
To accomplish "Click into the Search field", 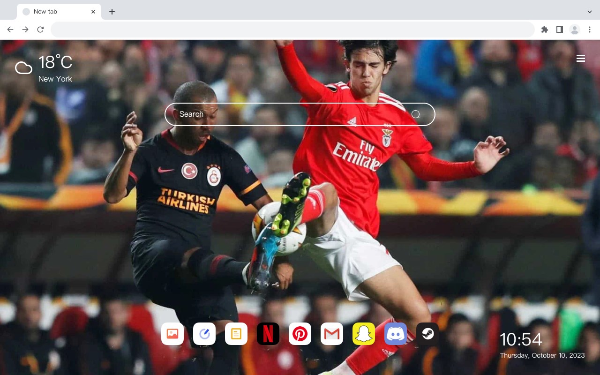I will 300,114.
